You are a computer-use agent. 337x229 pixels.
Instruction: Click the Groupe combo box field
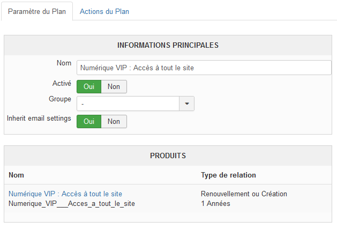[128, 104]
